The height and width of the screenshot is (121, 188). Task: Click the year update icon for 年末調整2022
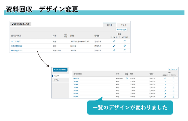[125, 46]
